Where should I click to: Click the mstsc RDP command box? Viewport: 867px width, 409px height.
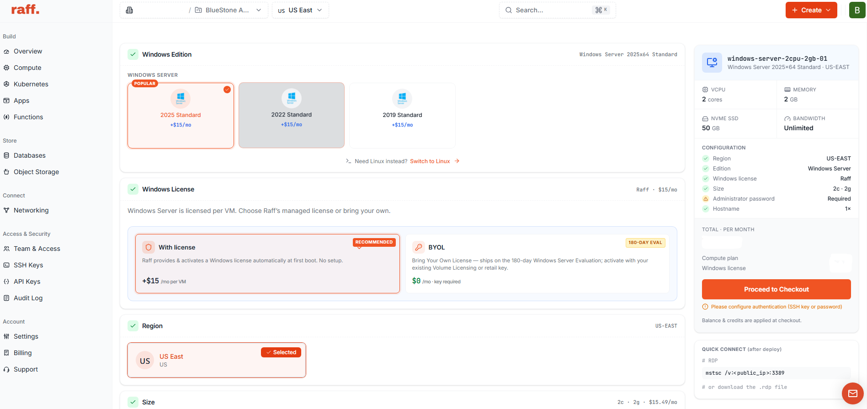777,373
